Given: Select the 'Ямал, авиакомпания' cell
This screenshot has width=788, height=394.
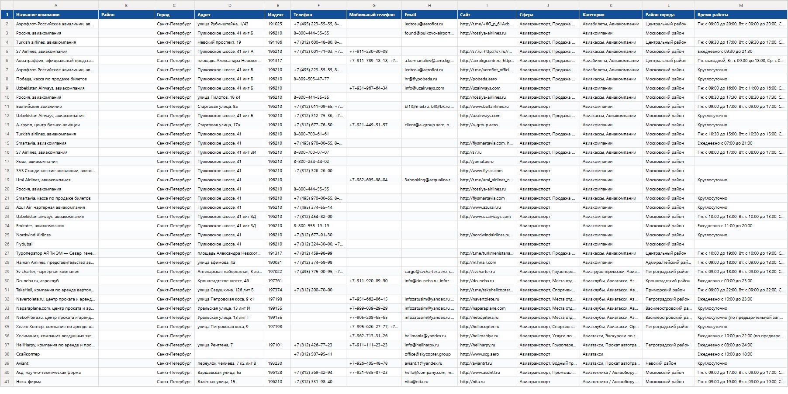Looking at the screenshot, I should click(56, 161).
